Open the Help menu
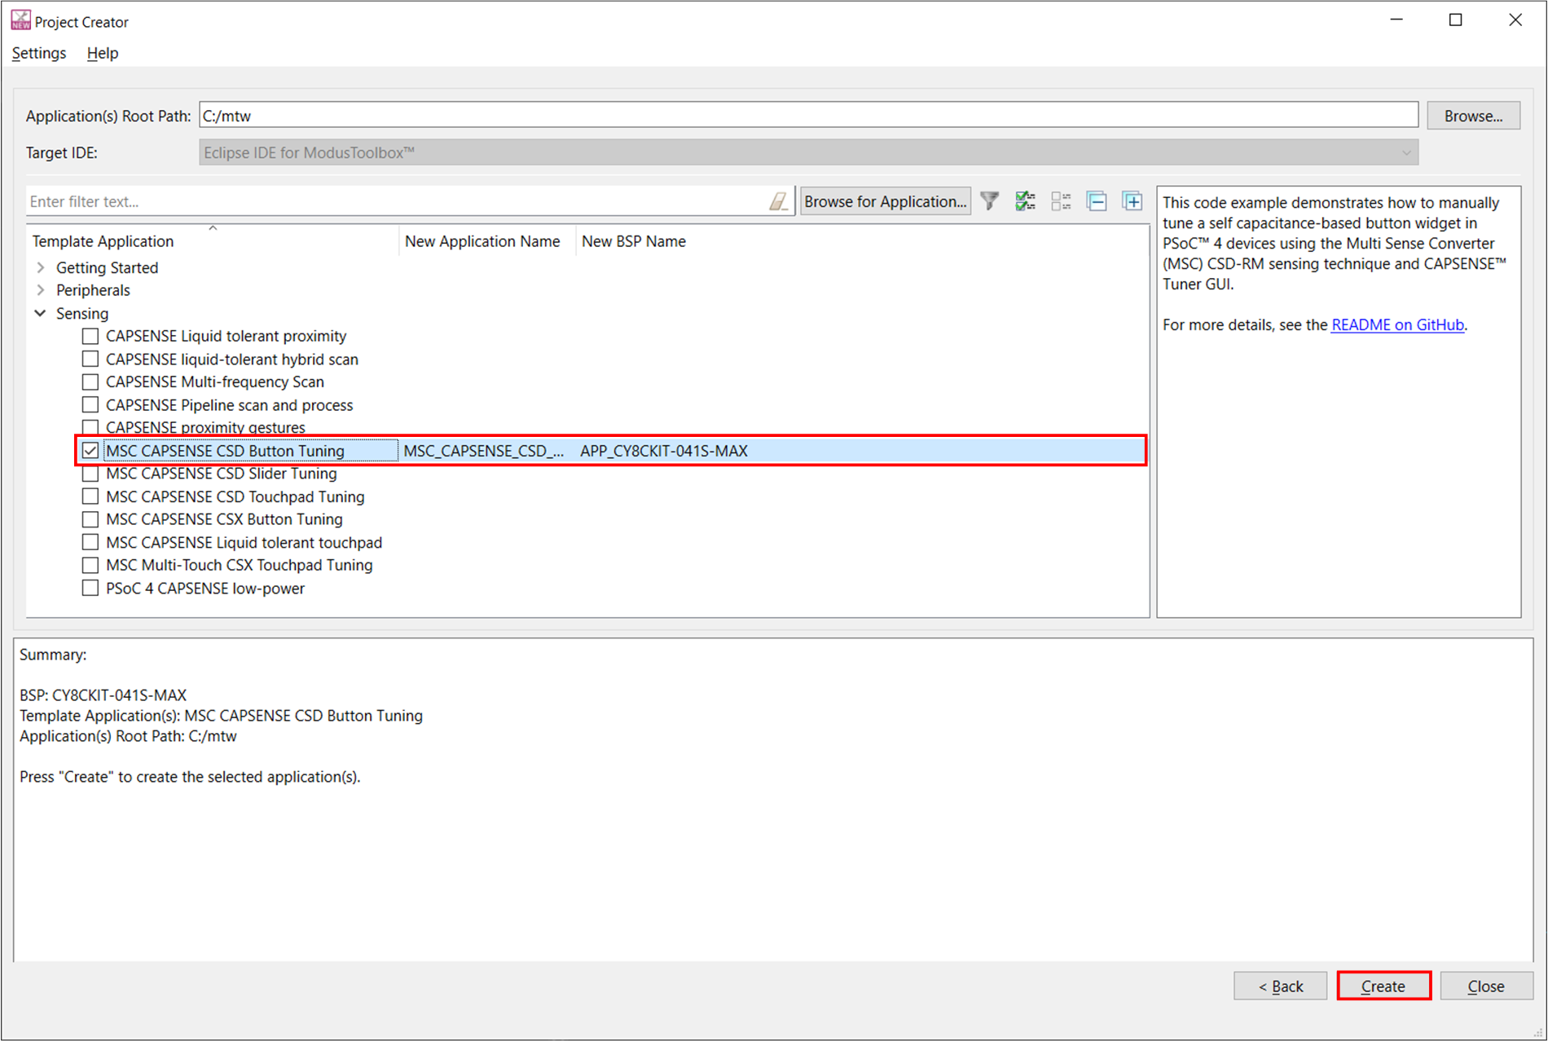Image resolution: width=1548 pixels, height=1041 pixels. (103, 53)
